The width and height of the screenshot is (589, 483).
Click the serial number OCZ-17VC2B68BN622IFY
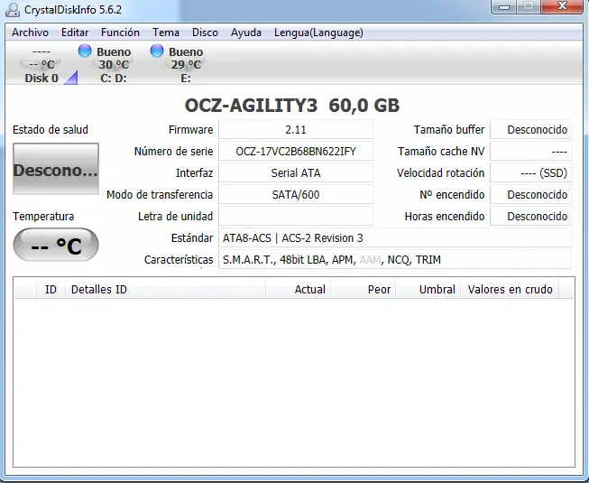(x=296, y=152)
